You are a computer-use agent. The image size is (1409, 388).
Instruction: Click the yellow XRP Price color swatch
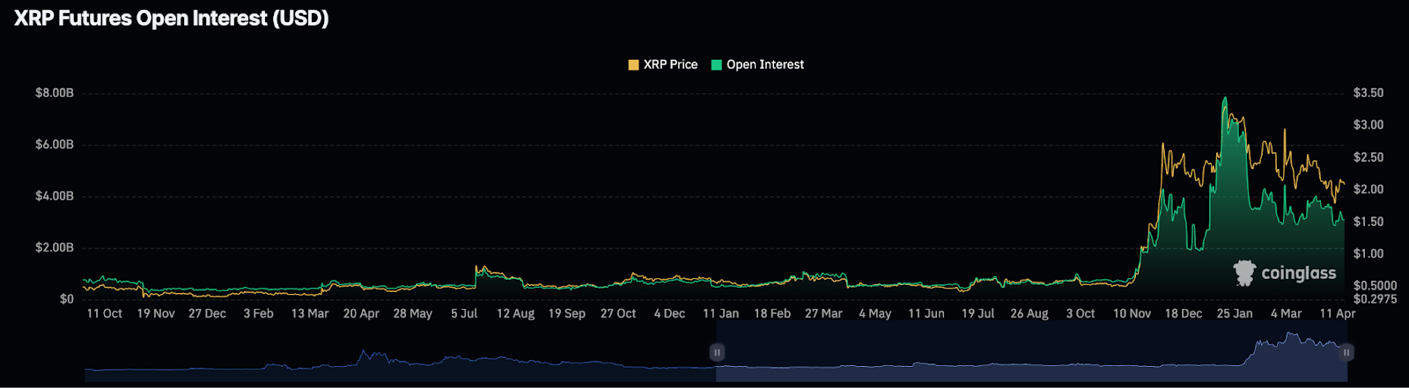click(x=633, y=65)
